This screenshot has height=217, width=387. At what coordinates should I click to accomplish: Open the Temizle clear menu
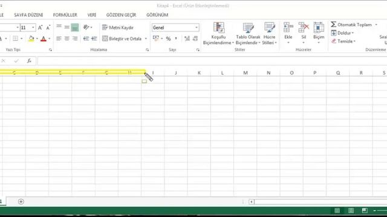pyautogui.click(x=343, y=41)
